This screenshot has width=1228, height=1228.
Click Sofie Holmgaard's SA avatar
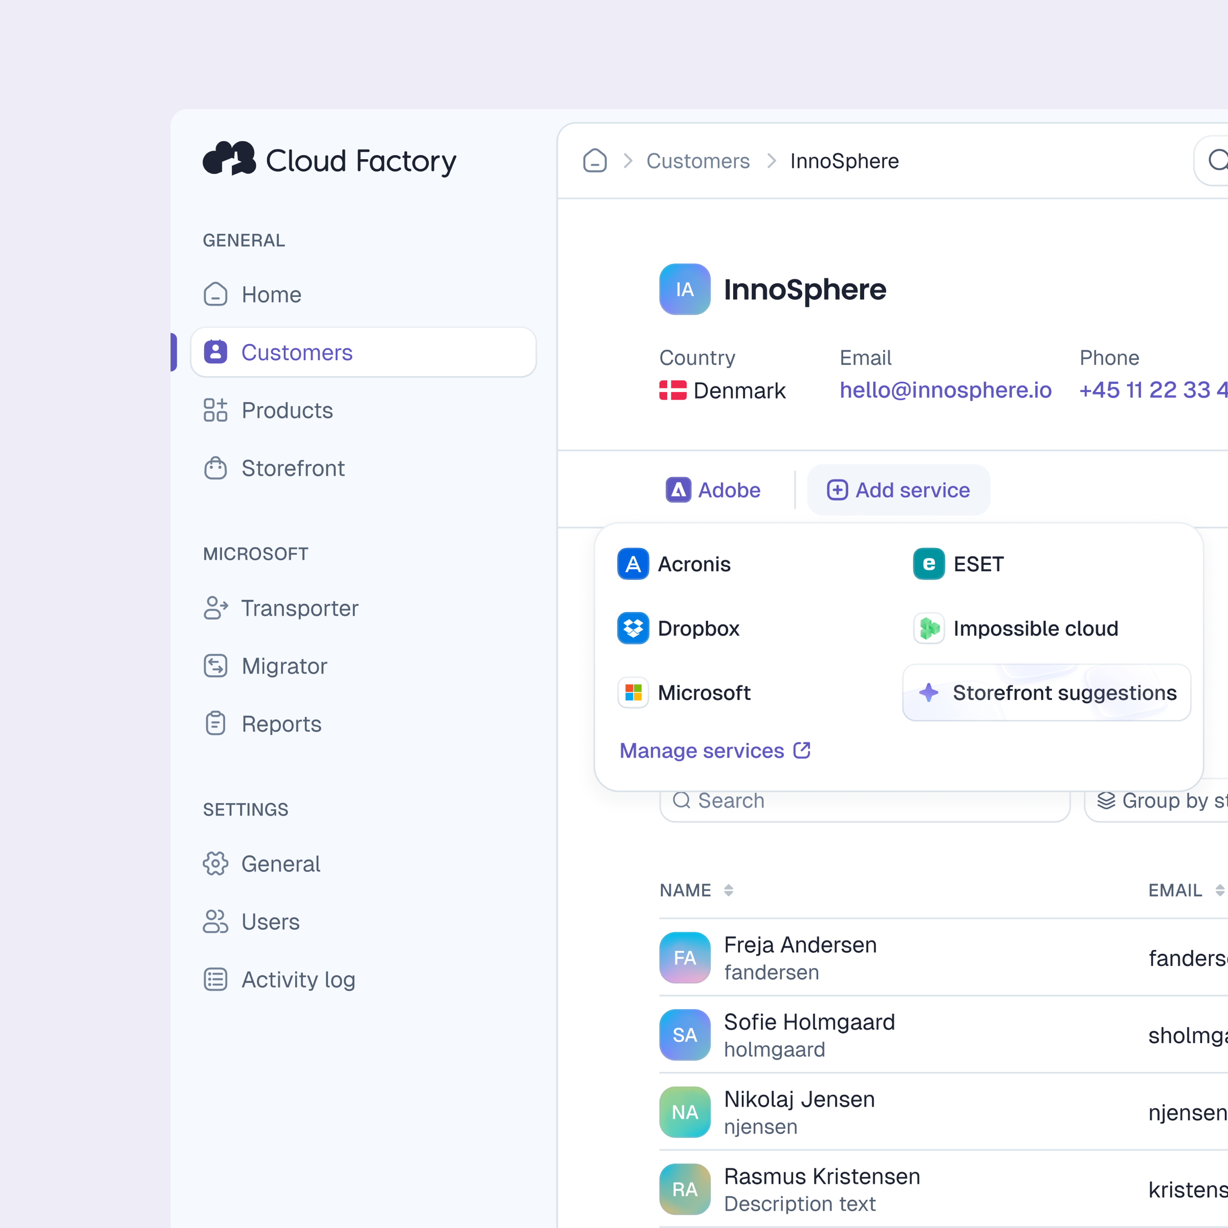(x=685, y=1034)
